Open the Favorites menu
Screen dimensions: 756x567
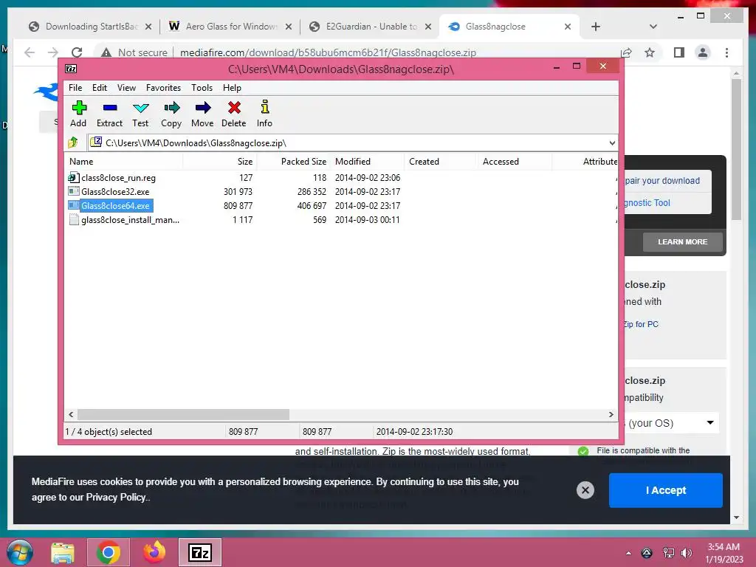[163, 88]
